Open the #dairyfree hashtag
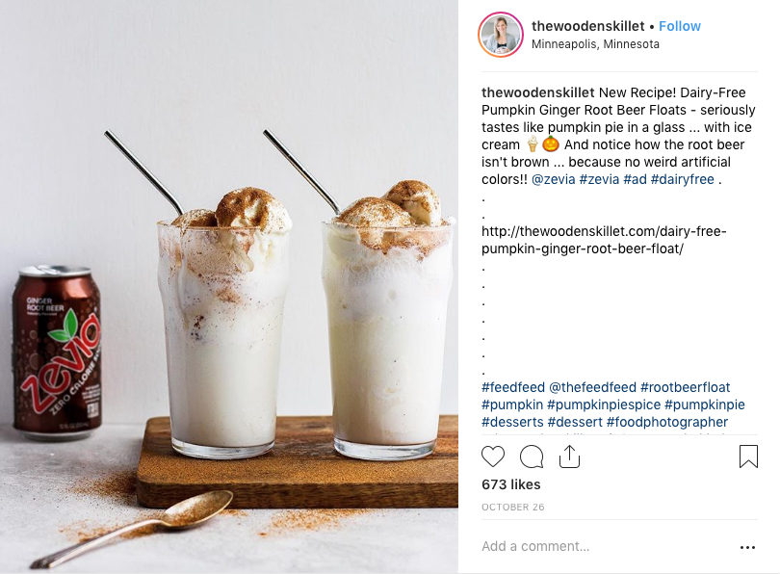Image resolution: width=780 pixels, height=574 pixels. click(682, 179)
